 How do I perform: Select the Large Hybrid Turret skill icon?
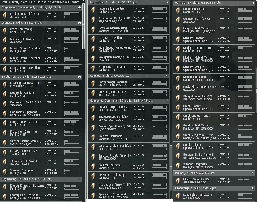pyautogui.click(x=178, y=30)
